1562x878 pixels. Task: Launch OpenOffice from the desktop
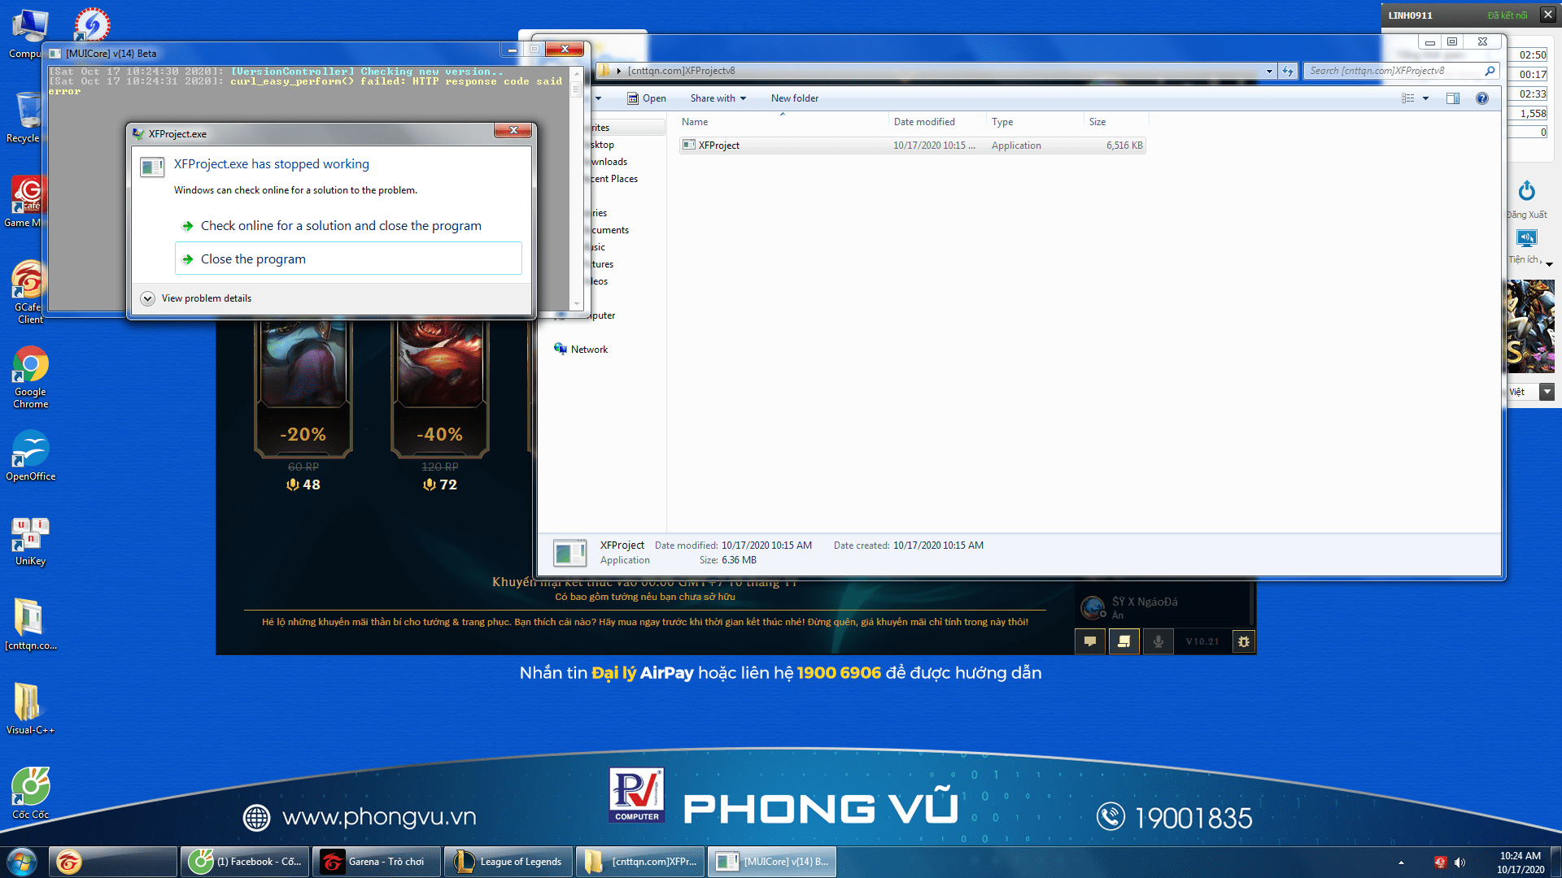31,455
